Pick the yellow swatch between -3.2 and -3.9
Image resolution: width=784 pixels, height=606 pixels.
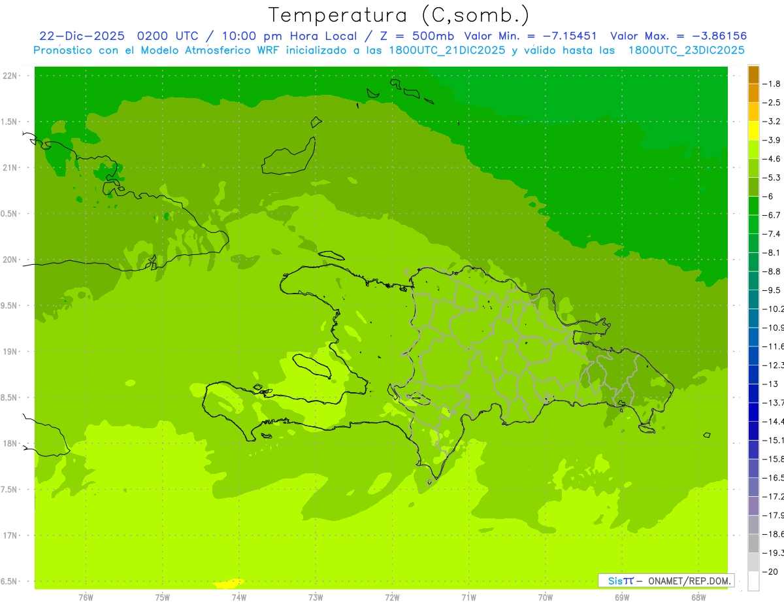[753, 131]
